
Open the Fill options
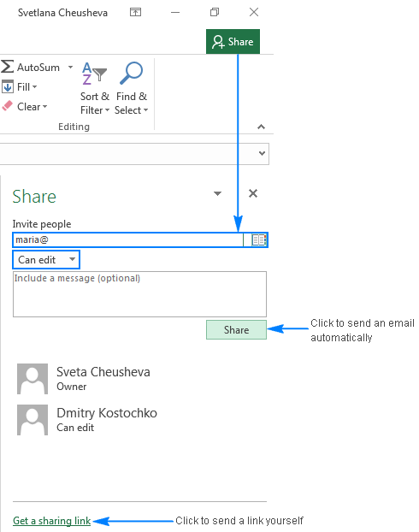20,87
